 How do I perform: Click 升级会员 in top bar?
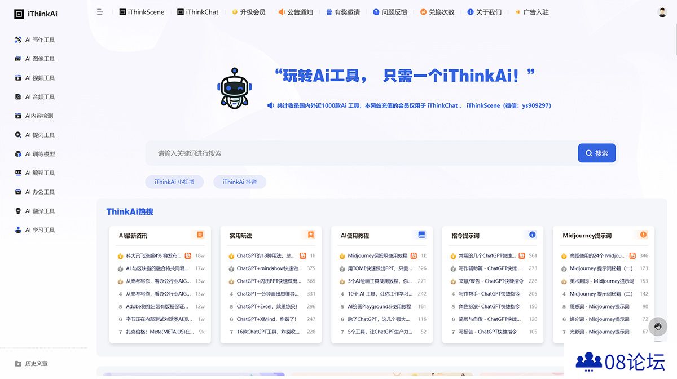click(249, 12)
